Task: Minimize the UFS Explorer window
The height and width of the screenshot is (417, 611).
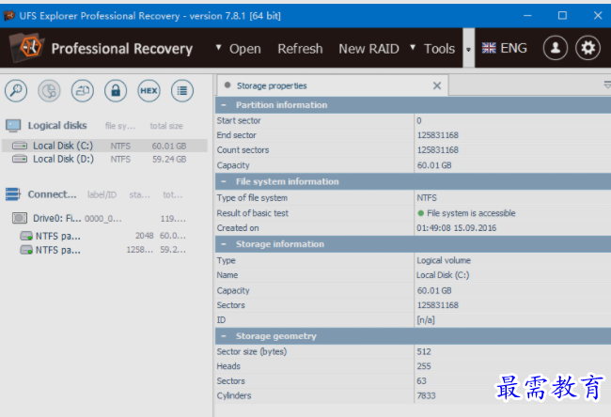Action: (527, 16)
